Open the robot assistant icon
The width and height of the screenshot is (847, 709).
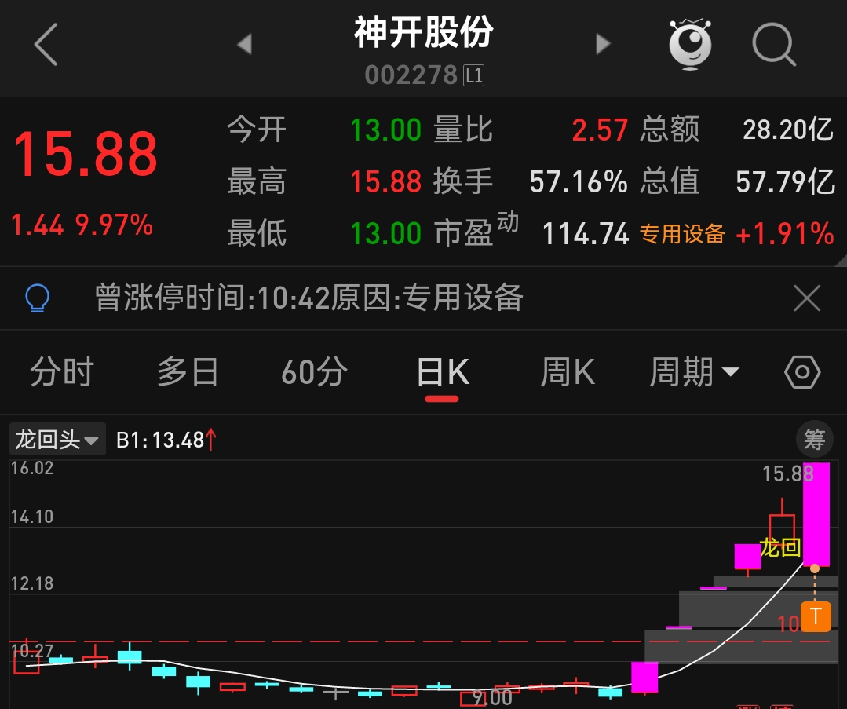[x=690, y=44]
